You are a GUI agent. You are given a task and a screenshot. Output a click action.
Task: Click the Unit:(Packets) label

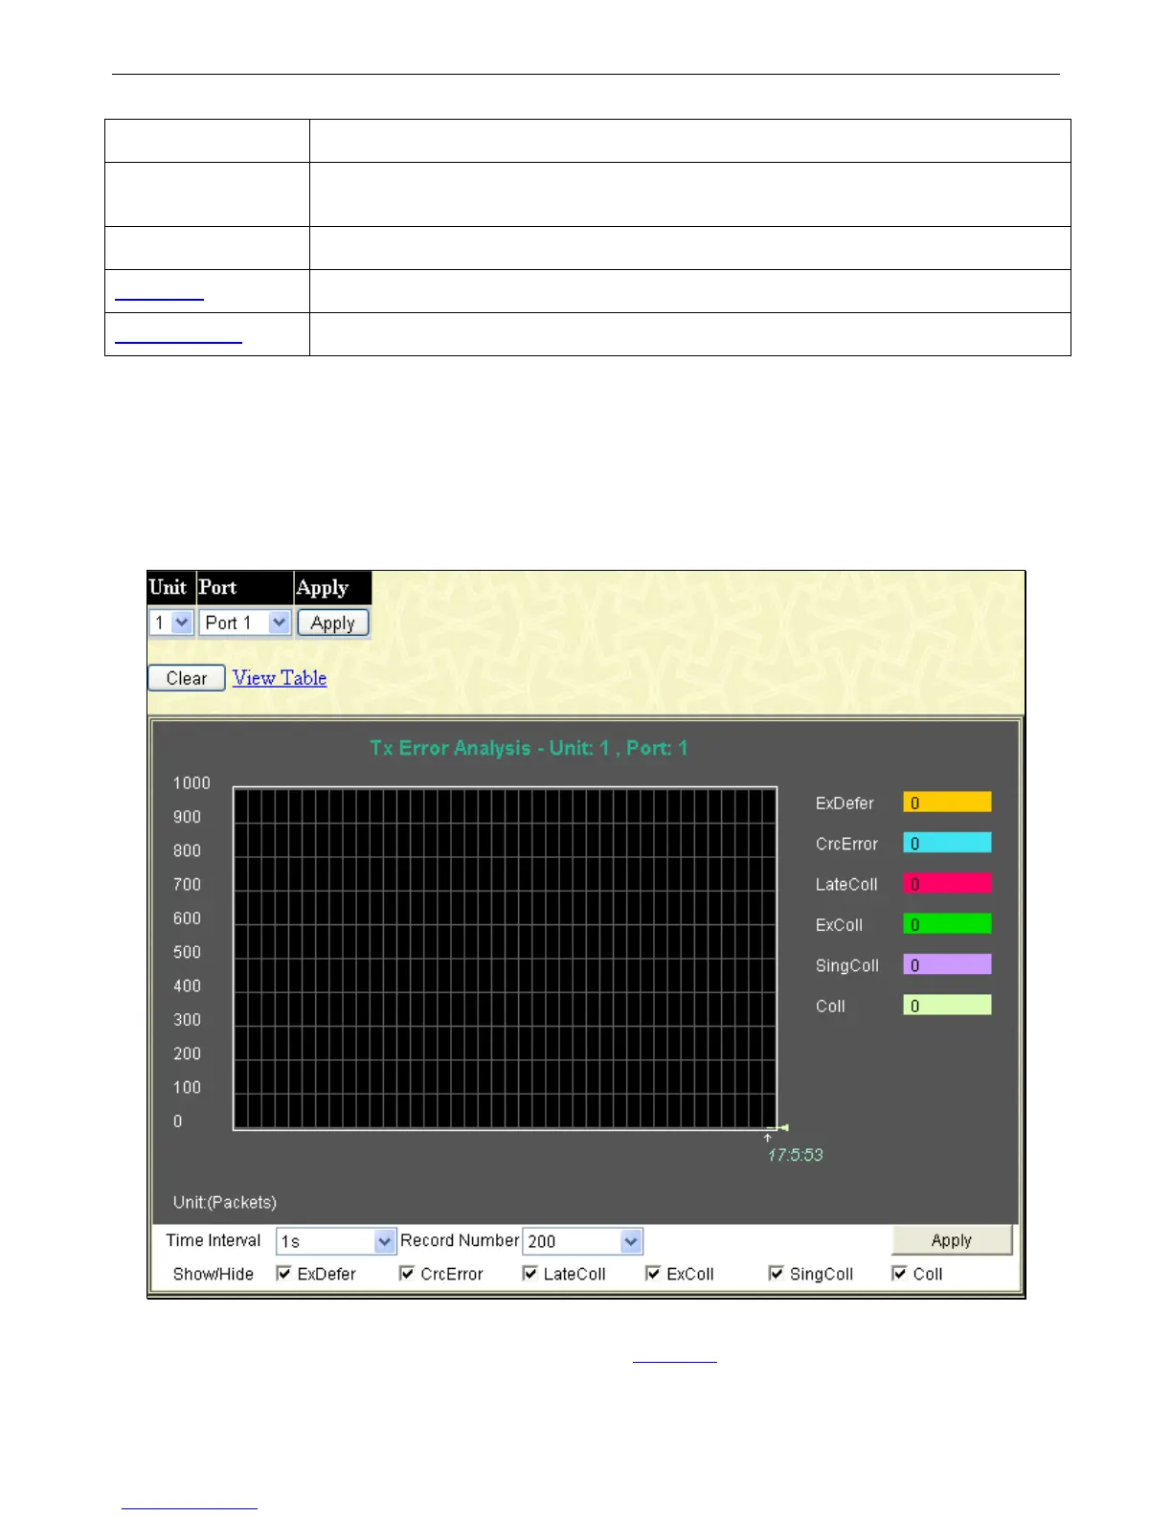pos(225,1203)
